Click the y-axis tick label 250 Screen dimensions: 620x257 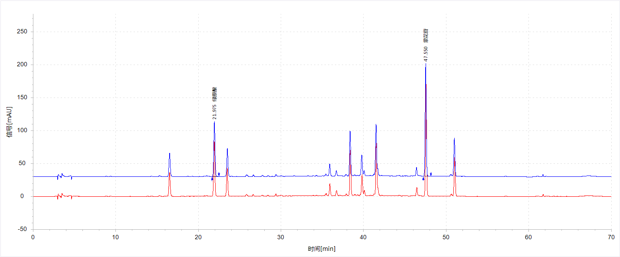22,32
